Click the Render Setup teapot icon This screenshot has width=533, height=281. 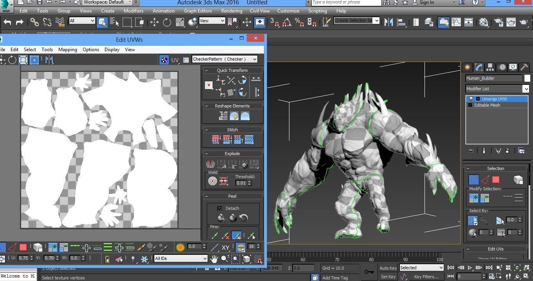(x=499, y=22)
